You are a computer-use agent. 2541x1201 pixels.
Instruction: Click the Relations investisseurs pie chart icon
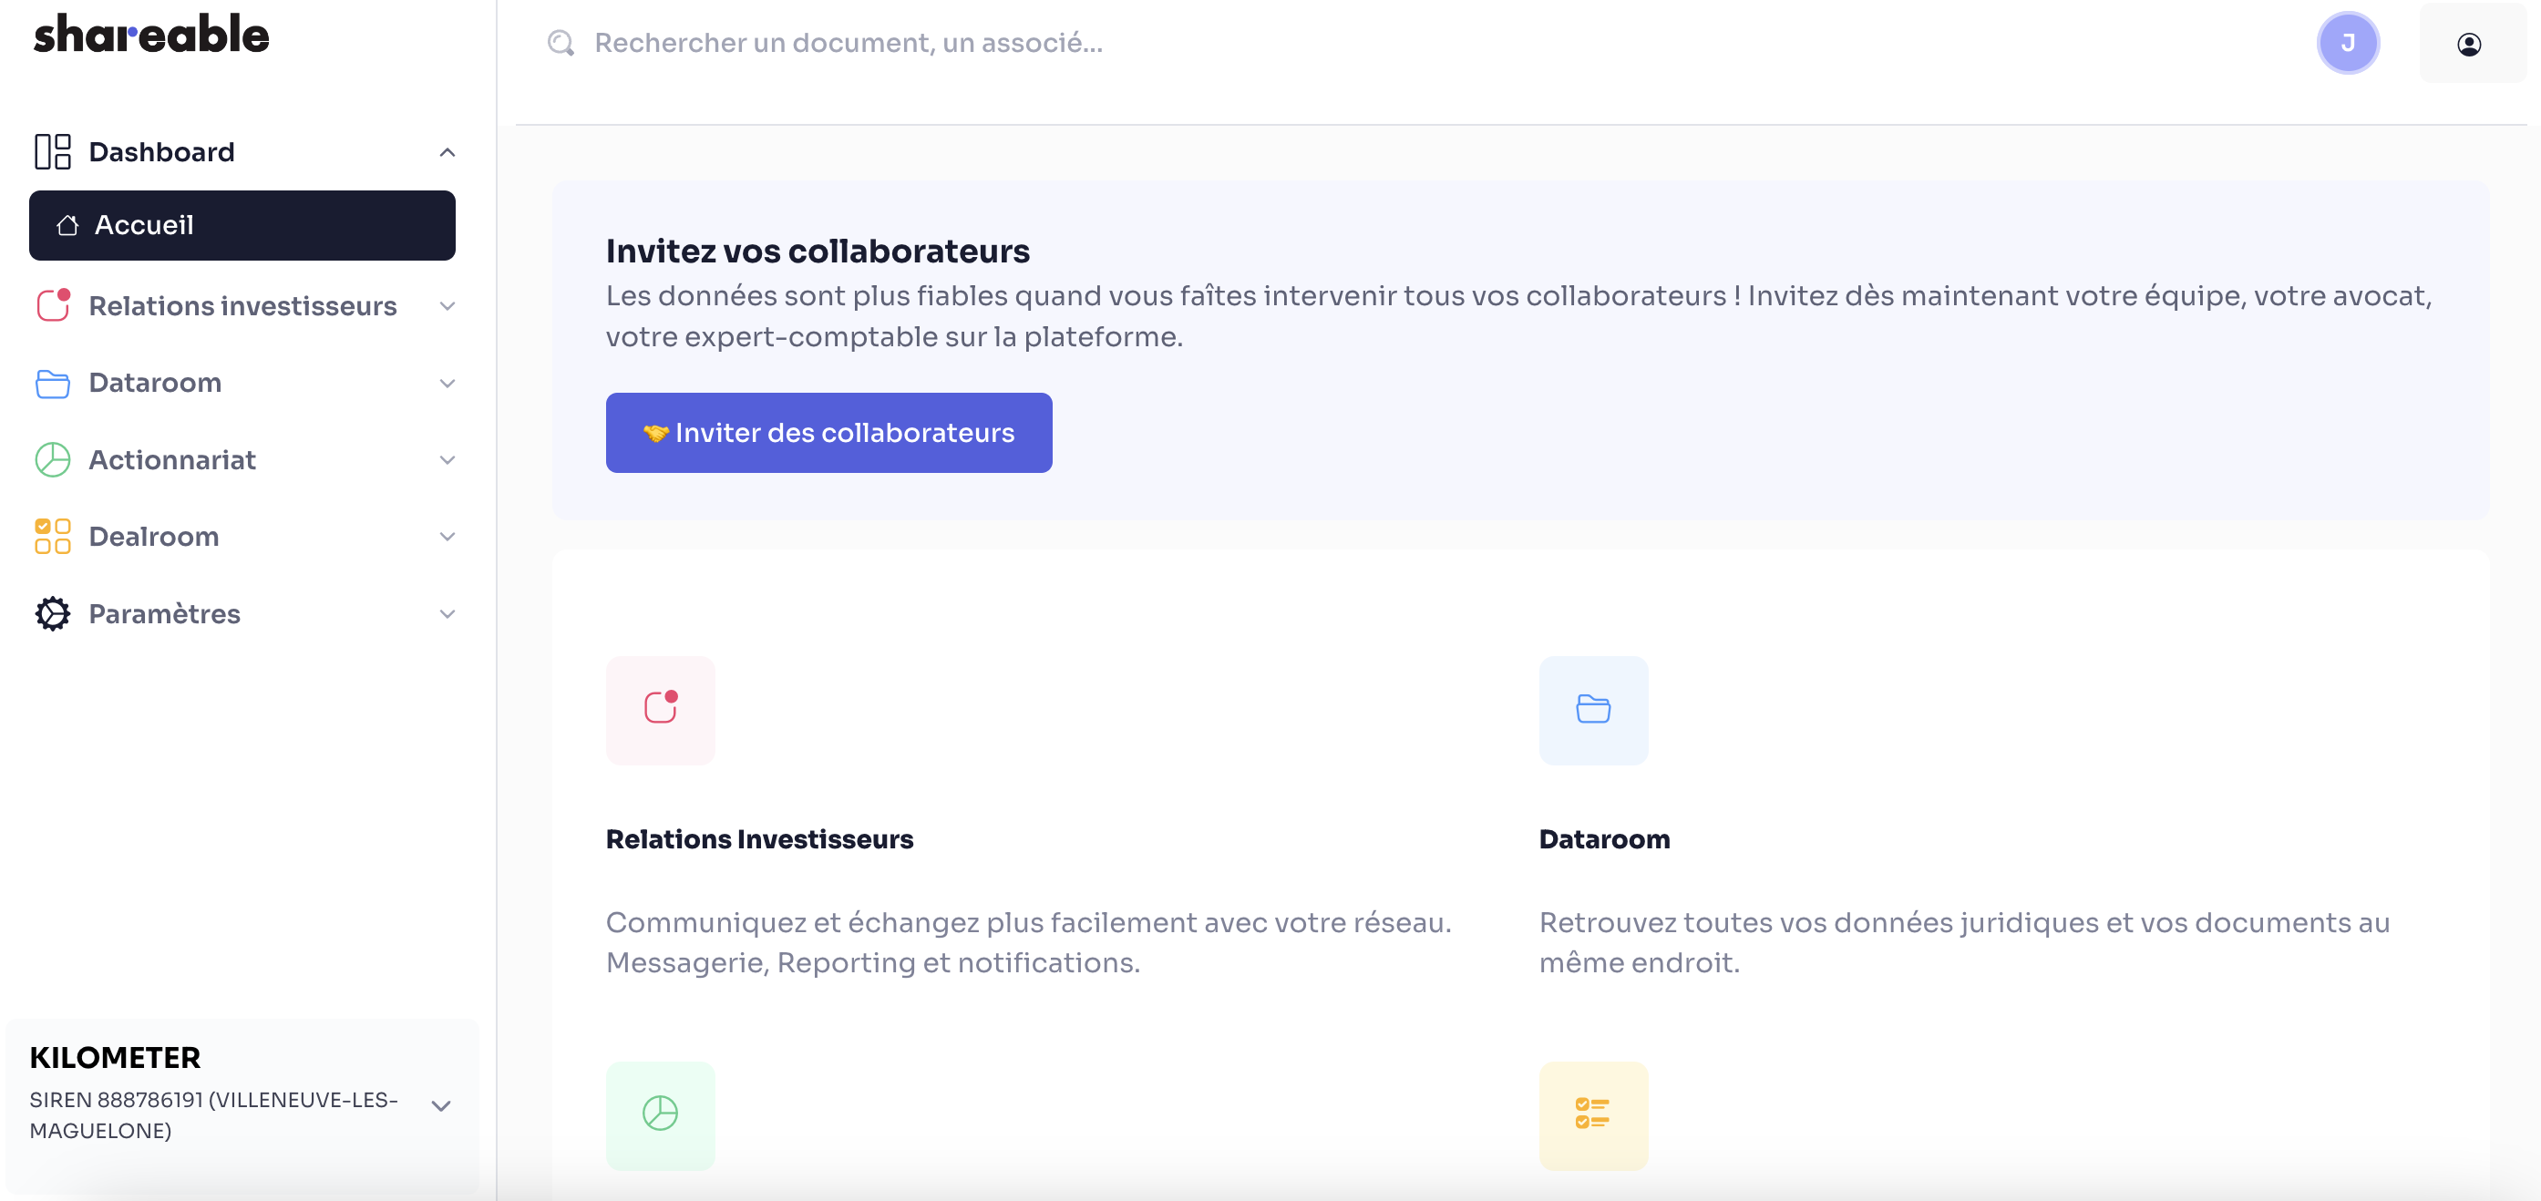(52, 305)
